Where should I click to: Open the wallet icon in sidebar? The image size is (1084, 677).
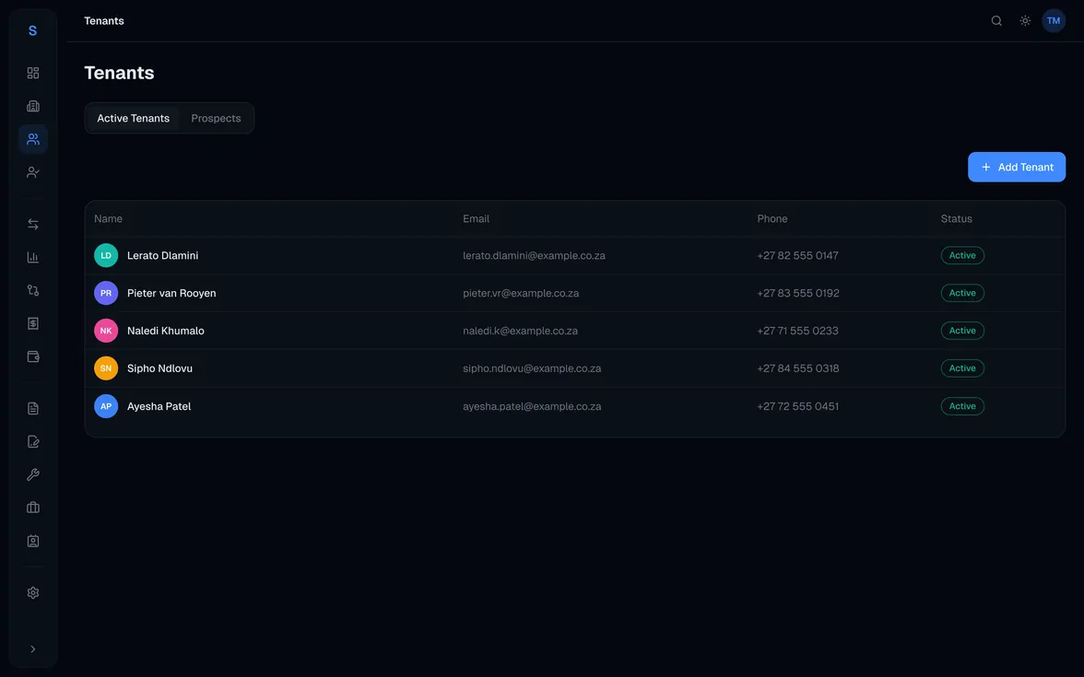pos(32,356)
